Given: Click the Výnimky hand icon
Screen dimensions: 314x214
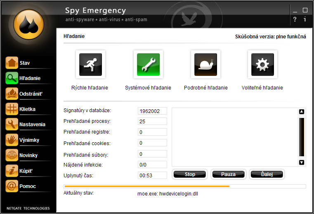Looking at the screenshot, I should pyautogui.click(x=12, y=140).
